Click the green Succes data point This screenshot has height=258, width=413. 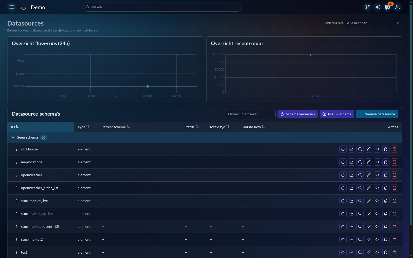(148, 86)
